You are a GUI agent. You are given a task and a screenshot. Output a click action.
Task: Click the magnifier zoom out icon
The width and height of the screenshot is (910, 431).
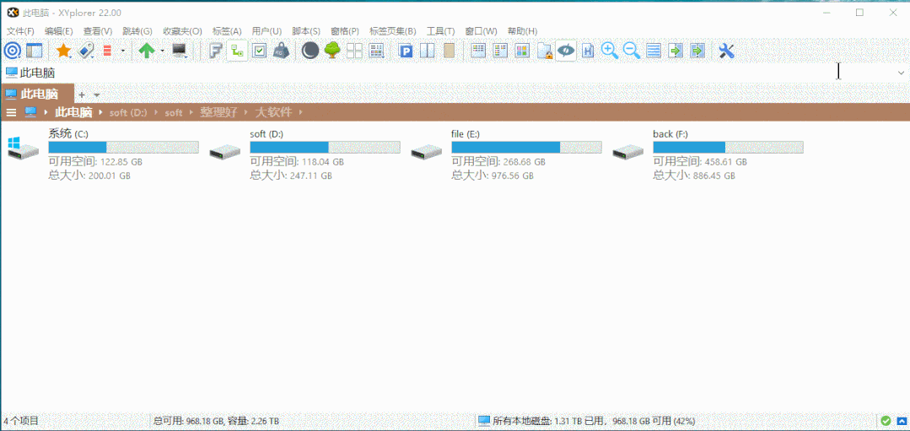pos(632,51)
